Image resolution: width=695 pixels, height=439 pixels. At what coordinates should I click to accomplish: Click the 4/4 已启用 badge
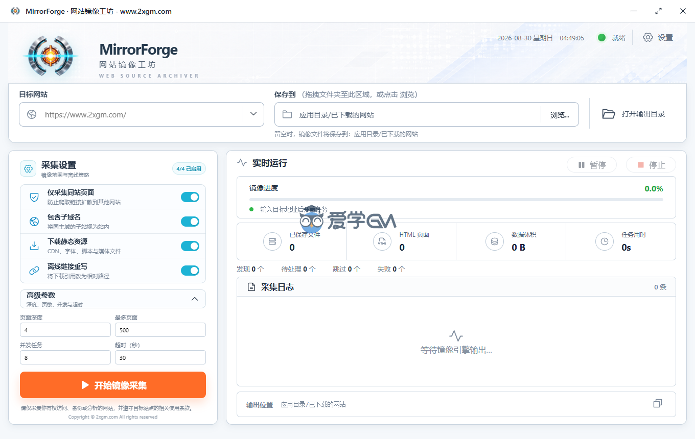click(x=189, y=168)
